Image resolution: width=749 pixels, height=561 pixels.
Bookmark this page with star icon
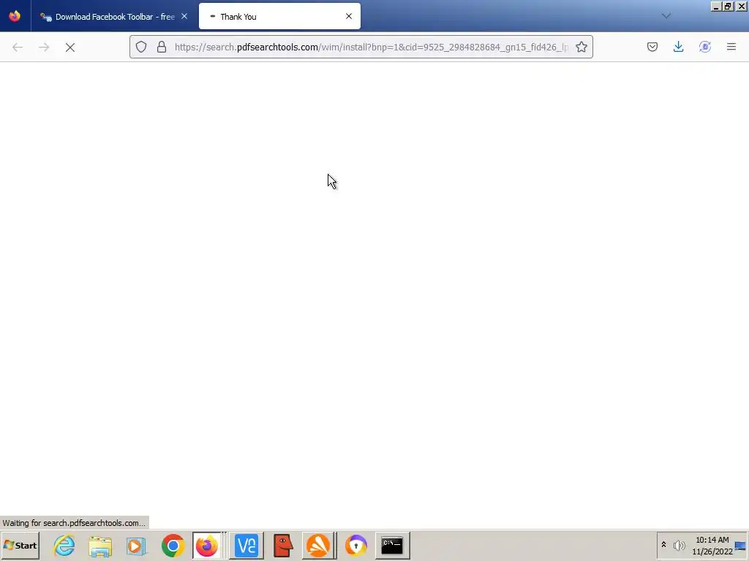point(581,47)
